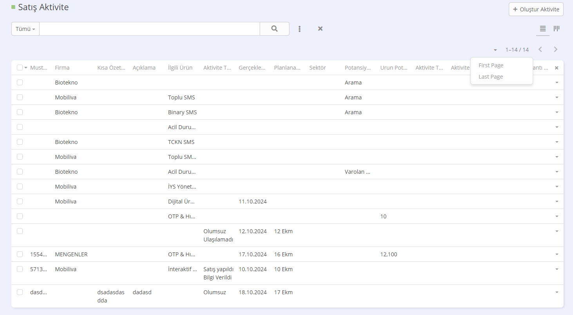Toggle the pagination dropdown caret
This screenshot has width=573, height=315.
[495, 50]
